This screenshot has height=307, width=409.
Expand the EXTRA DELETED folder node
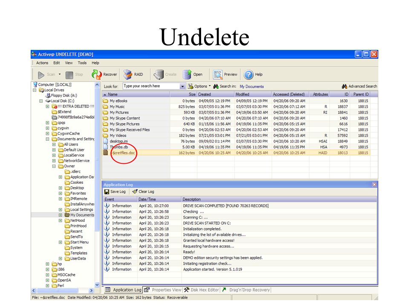click(x=47, y=107)
